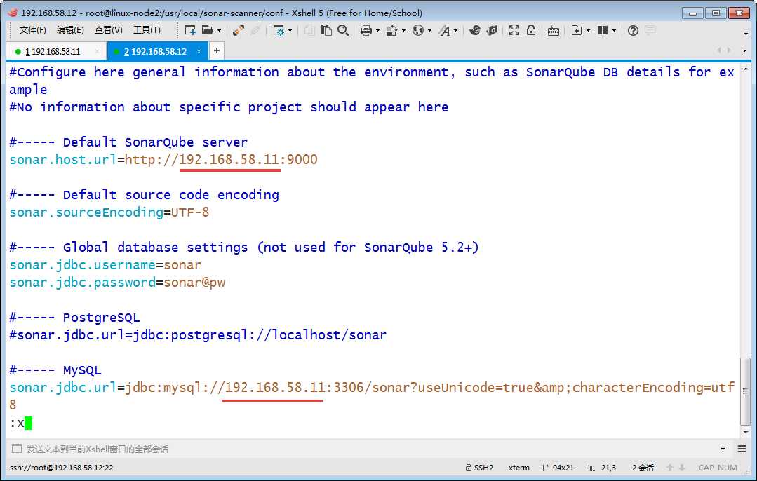Click the SSH2 lock status indicator
This screenshot has width=757, height=481.
(479, 468)
